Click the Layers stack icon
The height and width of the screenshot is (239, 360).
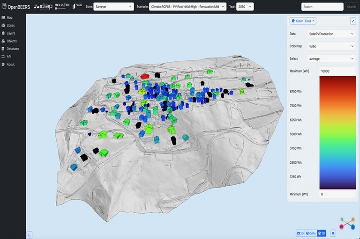[3, 33]
